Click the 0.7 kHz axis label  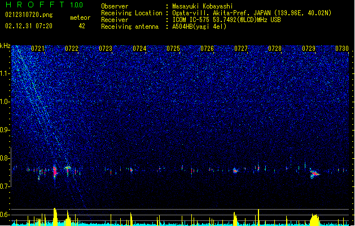(x=5, y=186)
